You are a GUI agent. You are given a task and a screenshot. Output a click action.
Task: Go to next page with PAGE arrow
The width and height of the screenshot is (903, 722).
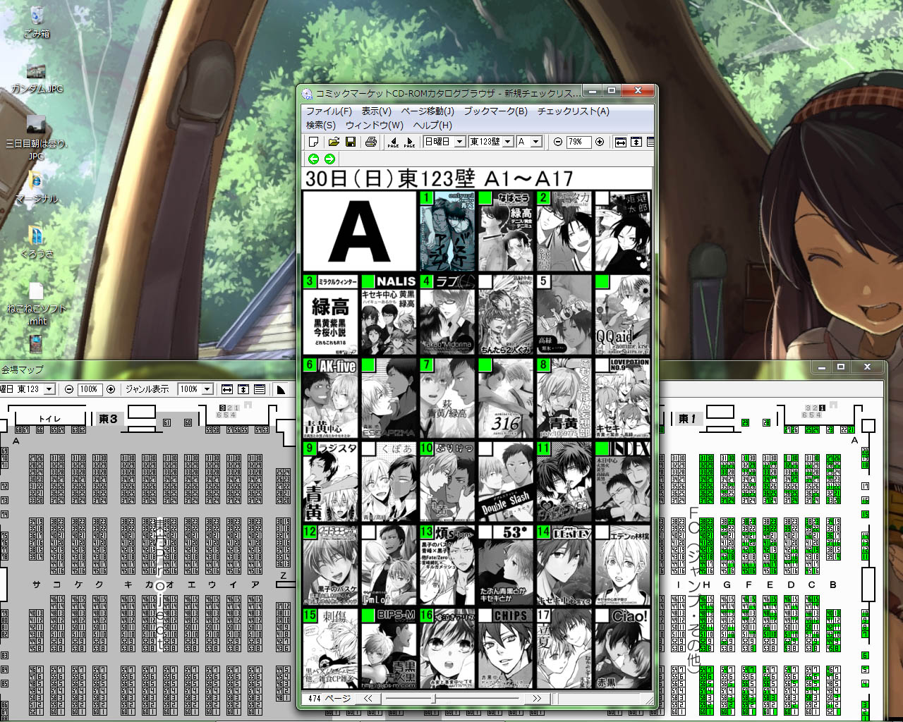click(409, 142)
